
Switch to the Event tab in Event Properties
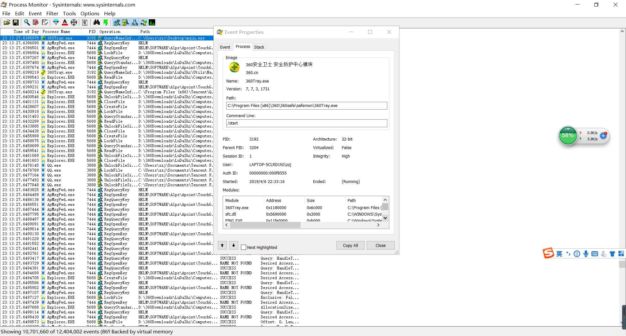(x=225, y=47)
